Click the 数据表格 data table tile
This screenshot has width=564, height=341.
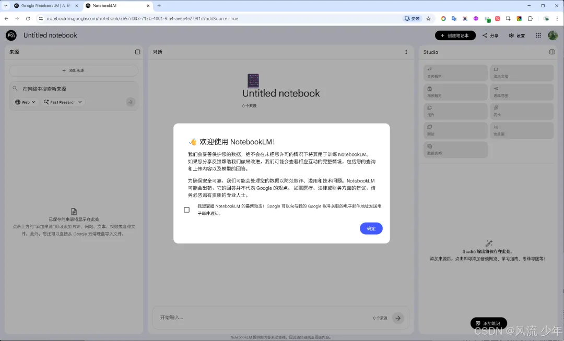pyautogui.click(x=455, y=149)
